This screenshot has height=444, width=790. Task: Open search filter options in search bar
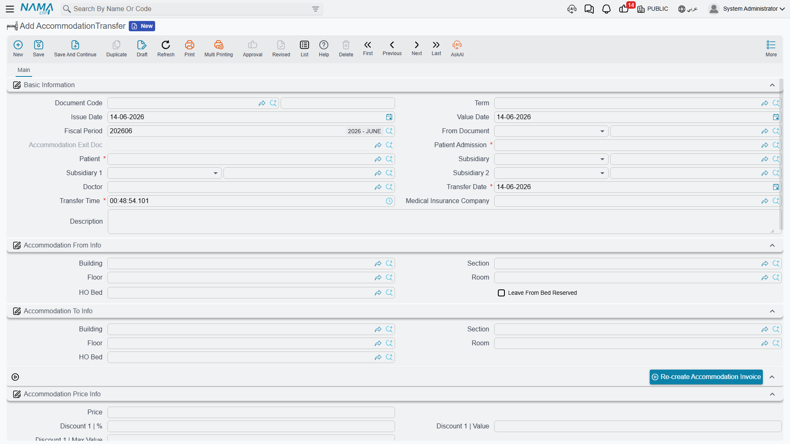click(x=316, y=9)
